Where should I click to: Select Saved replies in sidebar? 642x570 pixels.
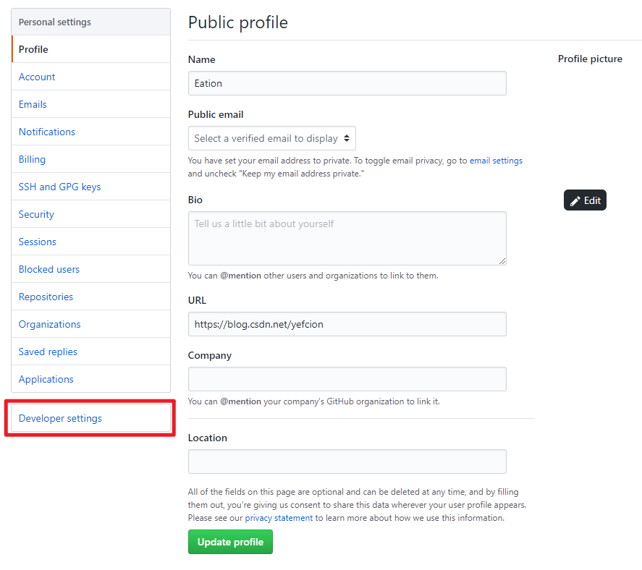click(48, 352)
